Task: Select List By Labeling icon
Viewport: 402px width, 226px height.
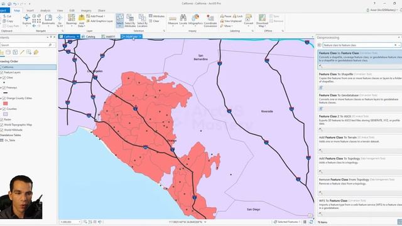Action: [x=36, y=53]
